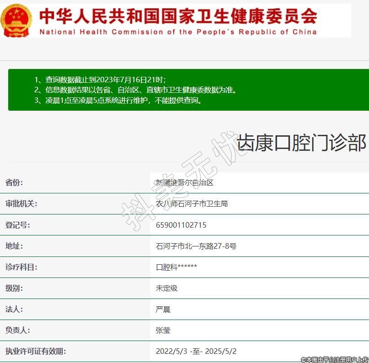Click the national emblem logo
Screen dimensions: 369x363
point(16,21)
